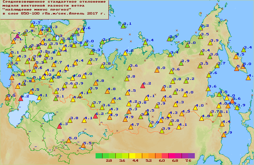The image size is (254, 165).
Task: Click the title line 'наблюдение минус прогноз'
Action: [x=37, y=10]
